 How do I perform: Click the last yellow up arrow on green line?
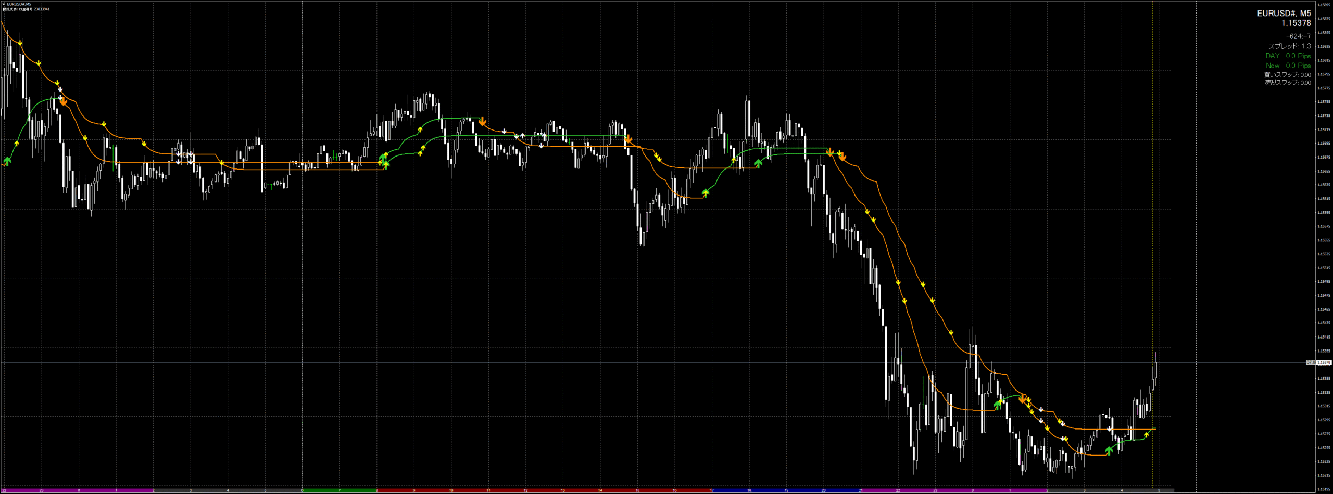tap(1146, 435)
